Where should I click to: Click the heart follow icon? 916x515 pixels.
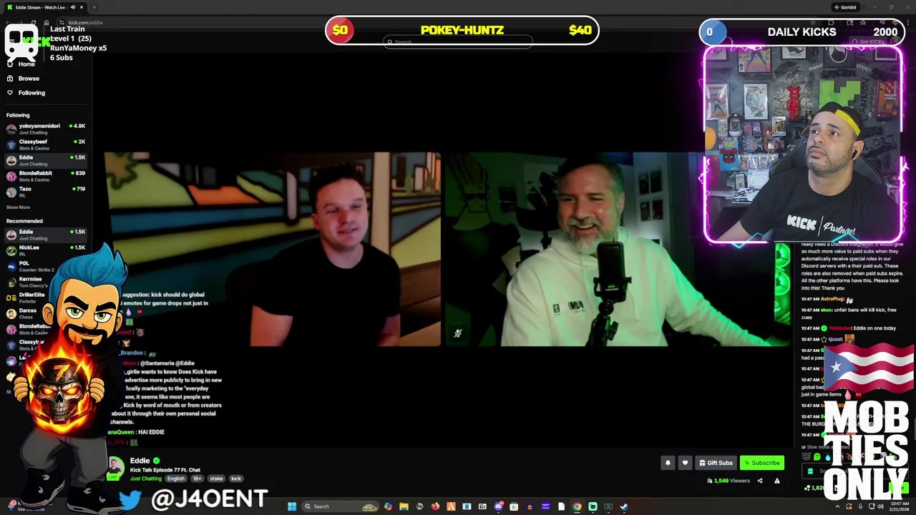click(685, 463)
